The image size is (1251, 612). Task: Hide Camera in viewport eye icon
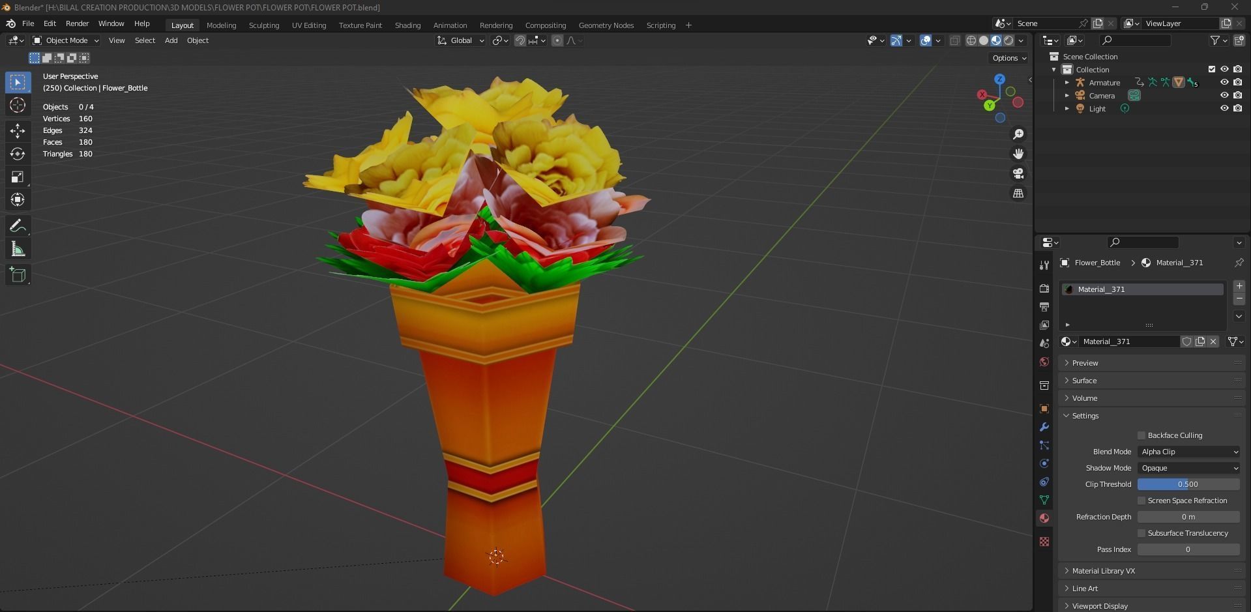tap(1224, 95)
